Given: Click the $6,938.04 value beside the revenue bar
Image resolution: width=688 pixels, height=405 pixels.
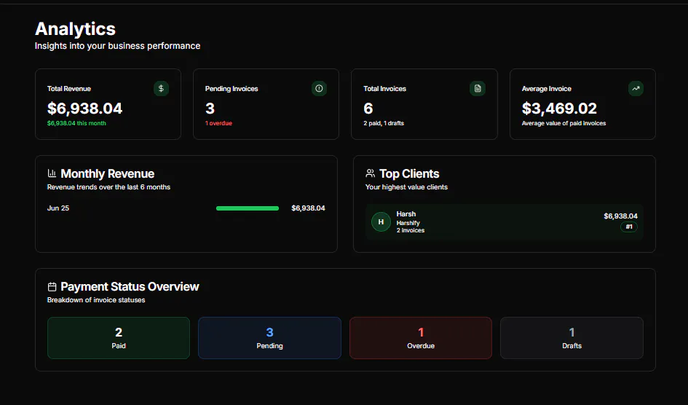Looking at the screenshot, I should (x=308, y=208).
